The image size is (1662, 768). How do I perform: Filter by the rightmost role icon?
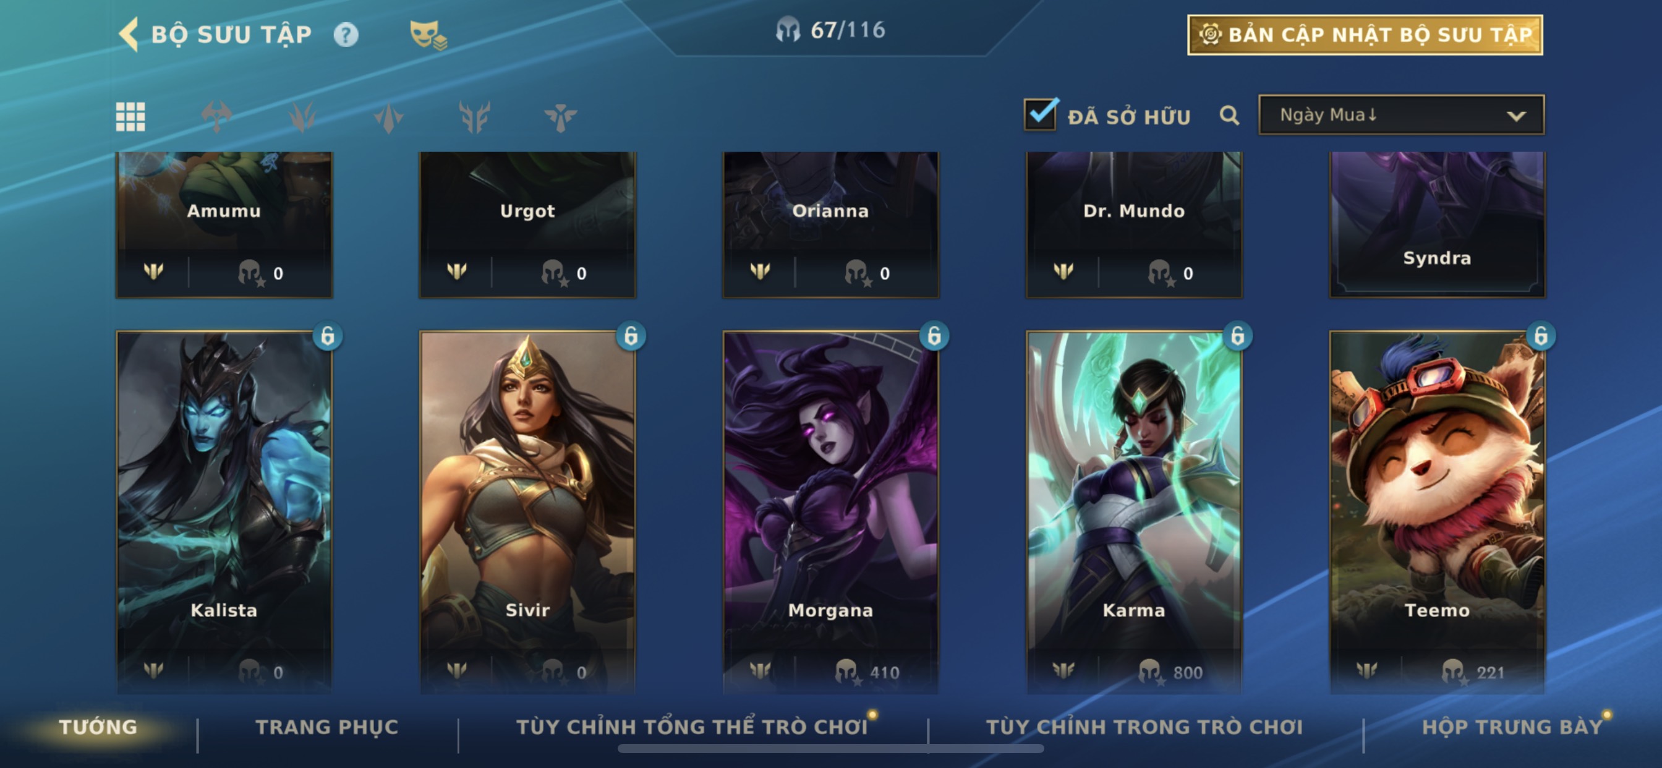pos(560,117)
